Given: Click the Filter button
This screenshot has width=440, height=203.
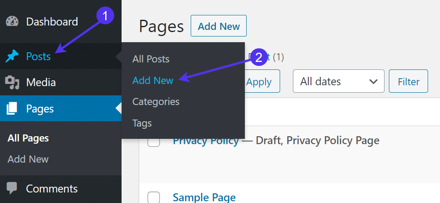Looking at the screenshot, I should pos(408,81).
